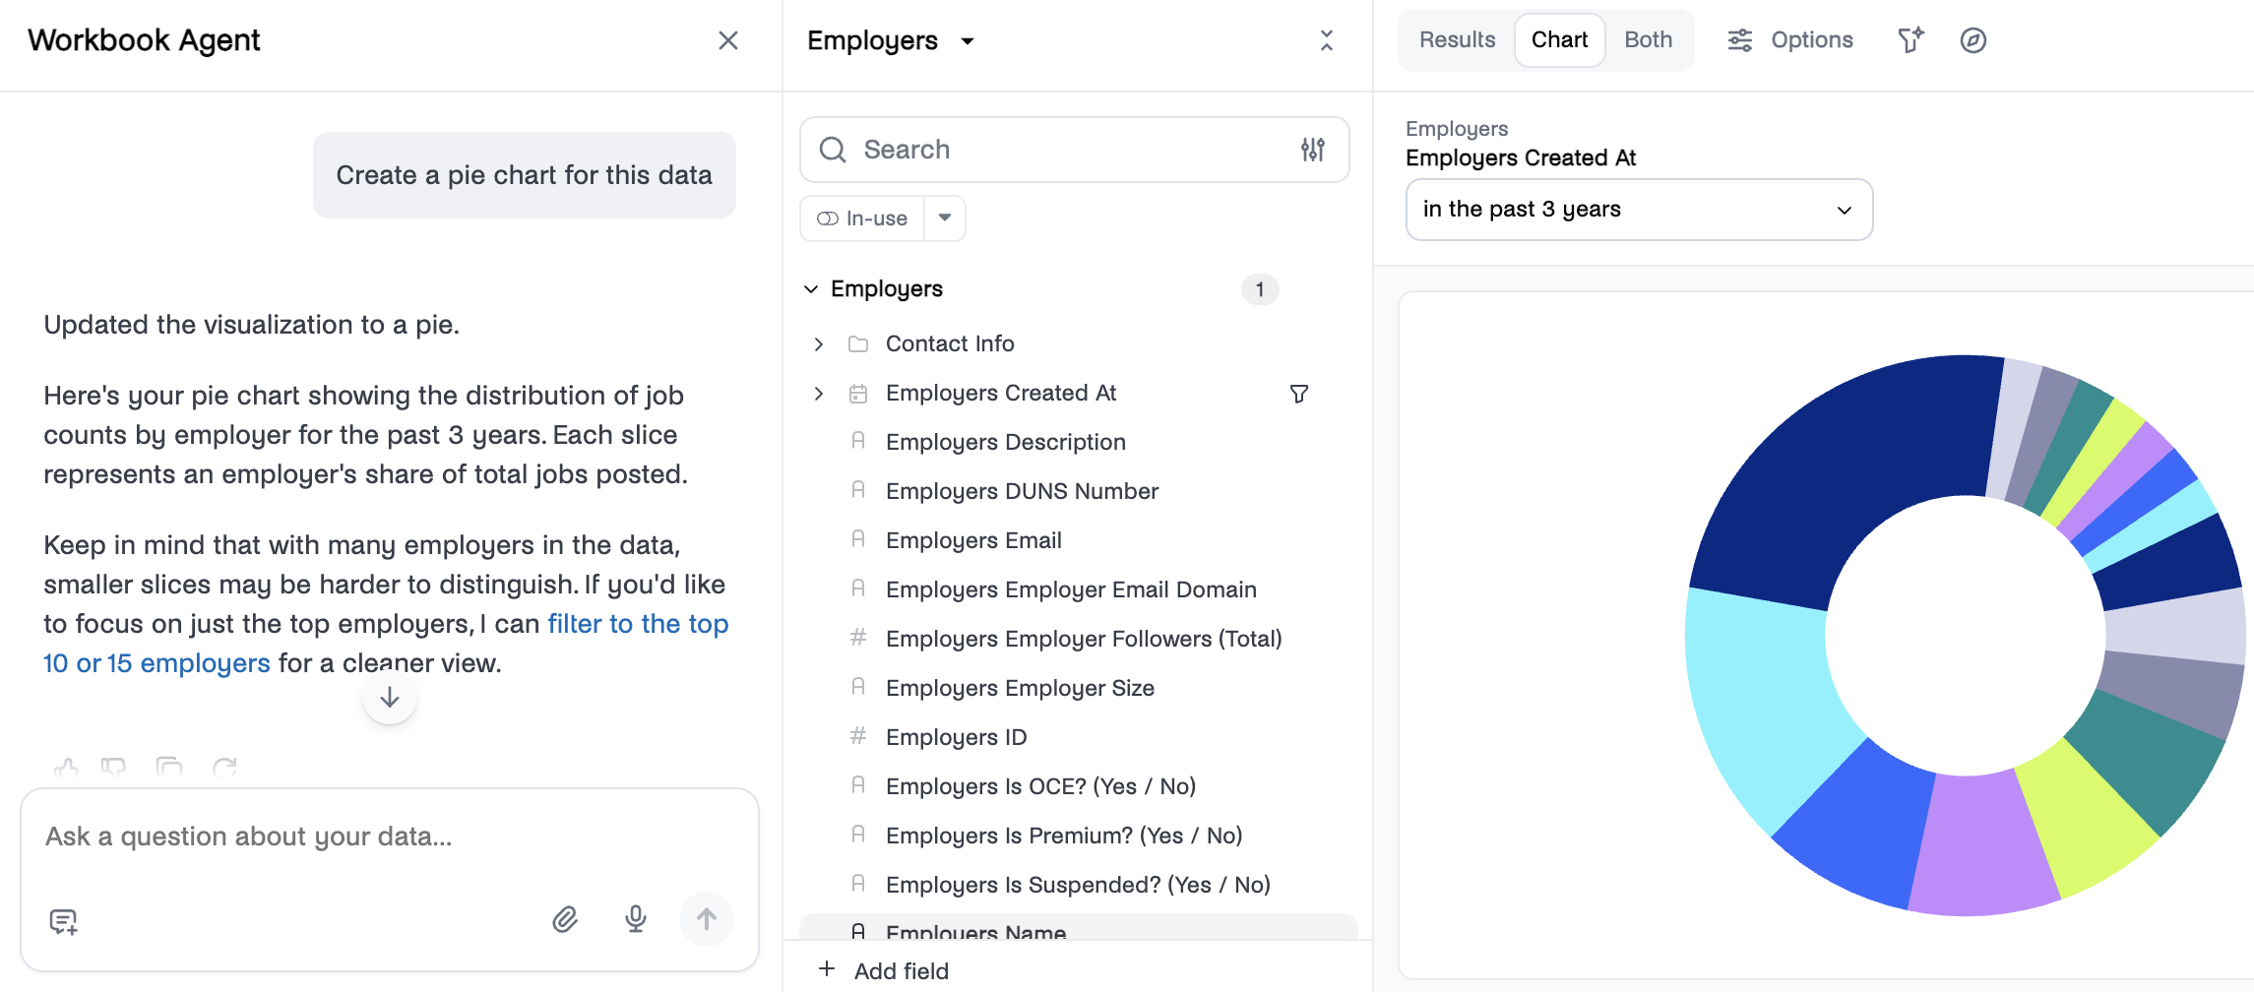Viewport: 2254px width, 992px height.
Task: Open the AI filter sparkle icon
Action: coord(1910,40)
